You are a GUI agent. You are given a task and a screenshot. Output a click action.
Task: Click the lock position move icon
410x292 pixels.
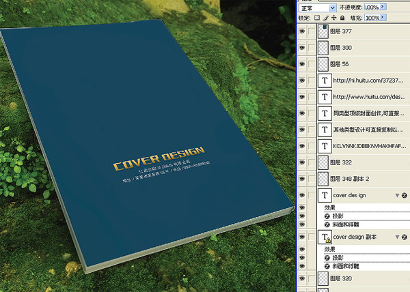pos(334,18)
